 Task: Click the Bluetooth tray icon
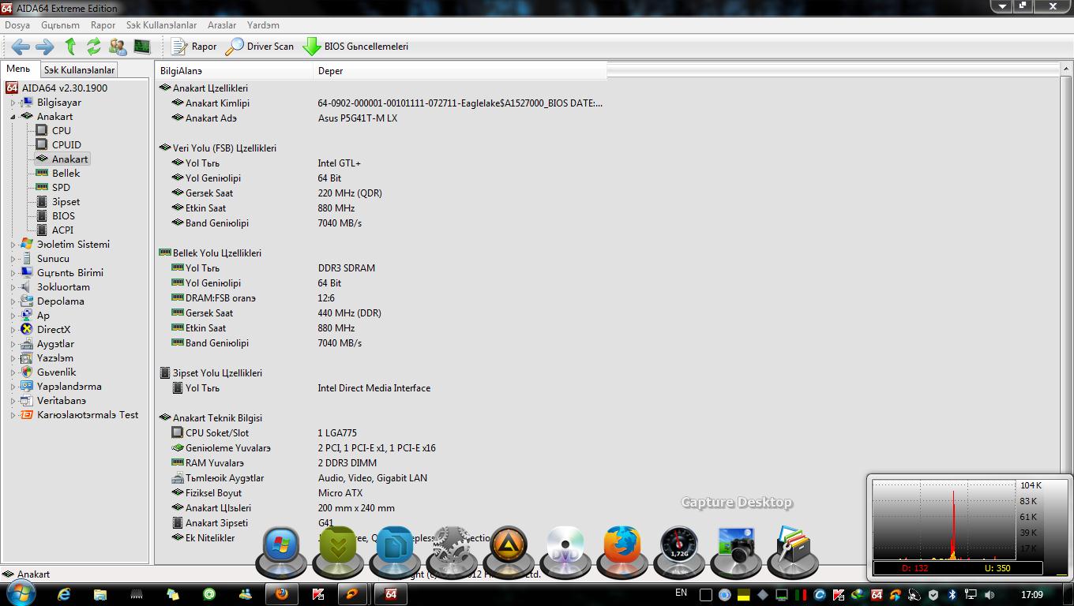tap(952, 595)
